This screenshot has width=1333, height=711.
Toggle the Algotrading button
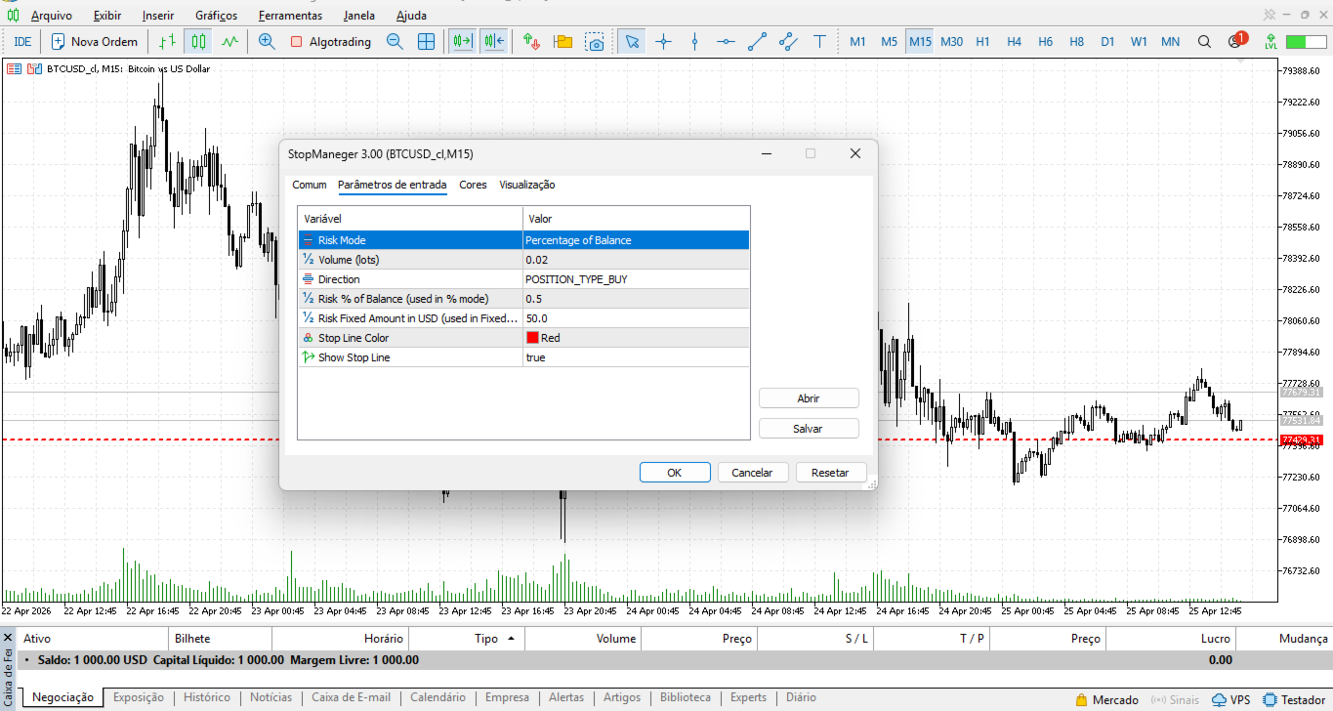[330, 42]
